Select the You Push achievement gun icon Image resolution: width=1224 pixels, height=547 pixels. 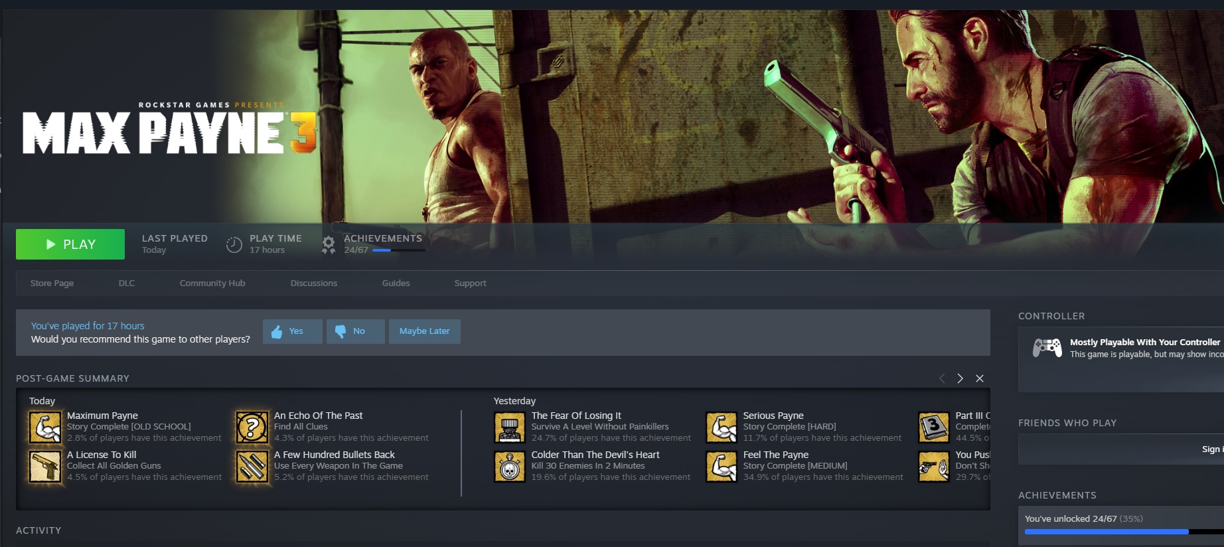934,466
